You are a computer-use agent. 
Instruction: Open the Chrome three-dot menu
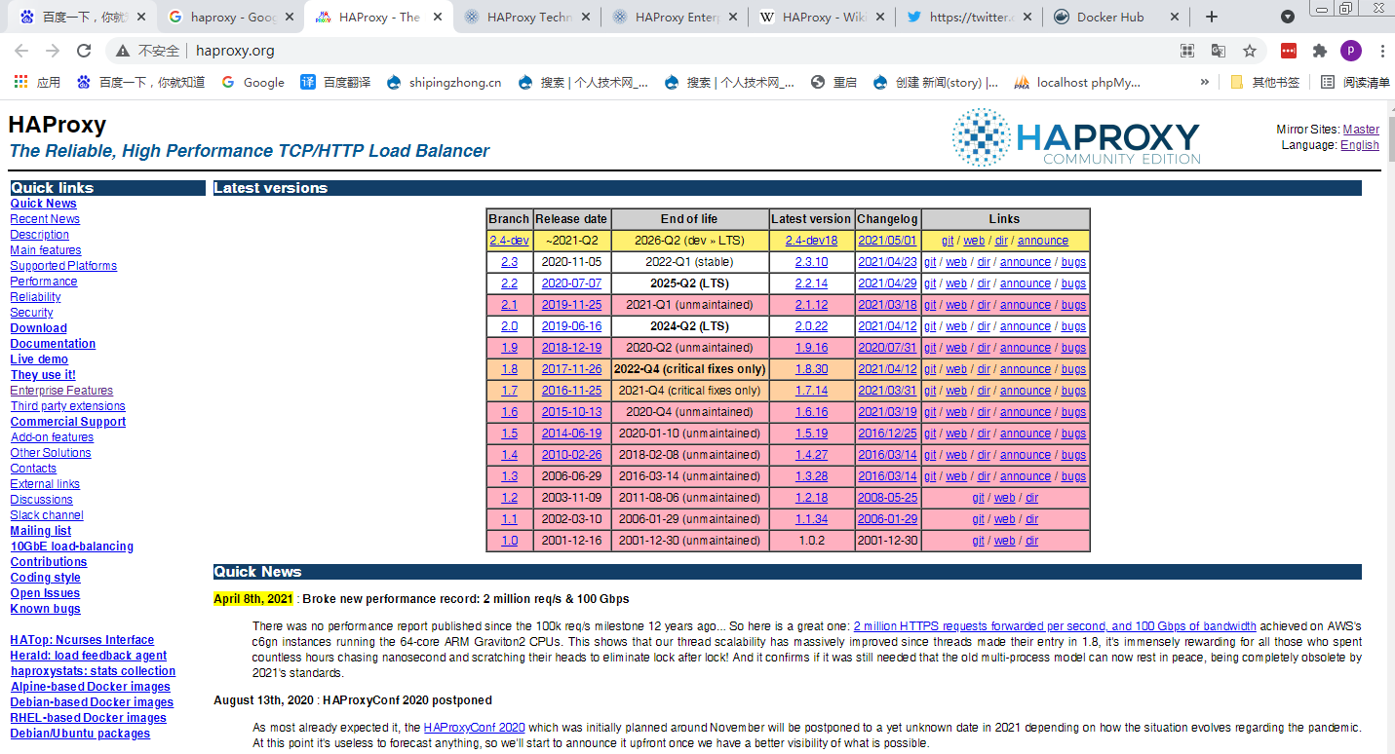pos(1381,51)
